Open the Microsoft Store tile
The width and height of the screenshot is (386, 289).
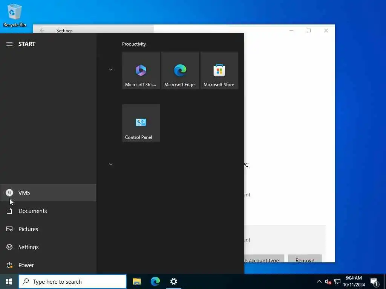[x=219, y=70]
